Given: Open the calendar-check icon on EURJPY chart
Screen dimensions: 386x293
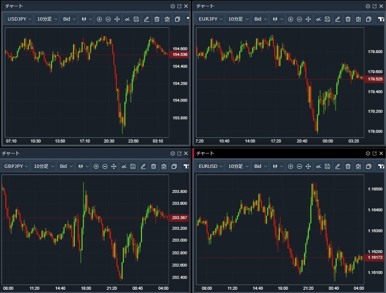Looking at the screenshot, I should point(358,19).
